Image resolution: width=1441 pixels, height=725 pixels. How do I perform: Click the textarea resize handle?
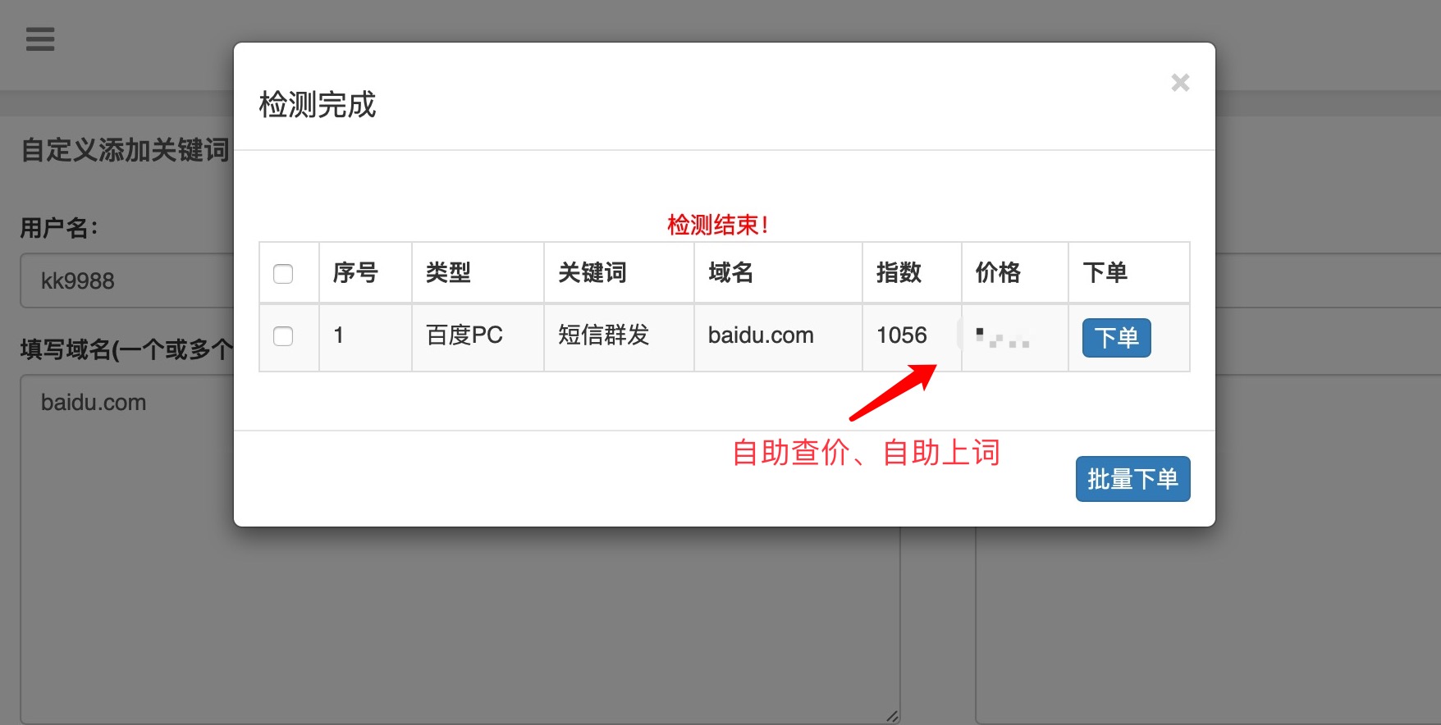(892, 716)
